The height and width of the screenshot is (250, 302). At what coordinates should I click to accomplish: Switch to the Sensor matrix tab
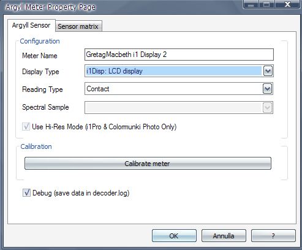click(x=78, y=26)
